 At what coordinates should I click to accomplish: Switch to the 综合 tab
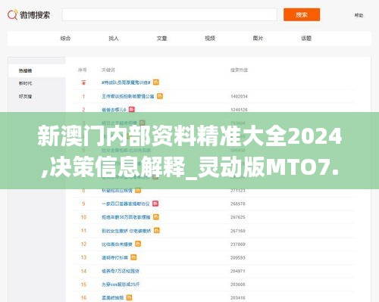(x=65, y=39)
